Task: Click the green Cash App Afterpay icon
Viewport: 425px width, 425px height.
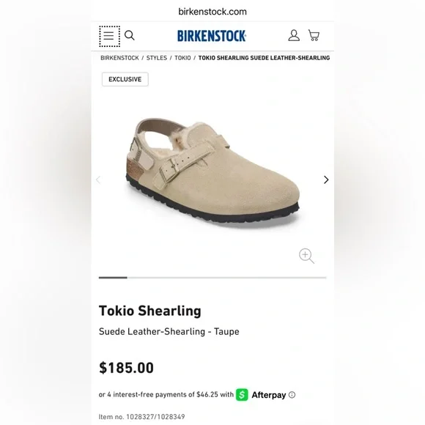Action: [x=242, y=395]
